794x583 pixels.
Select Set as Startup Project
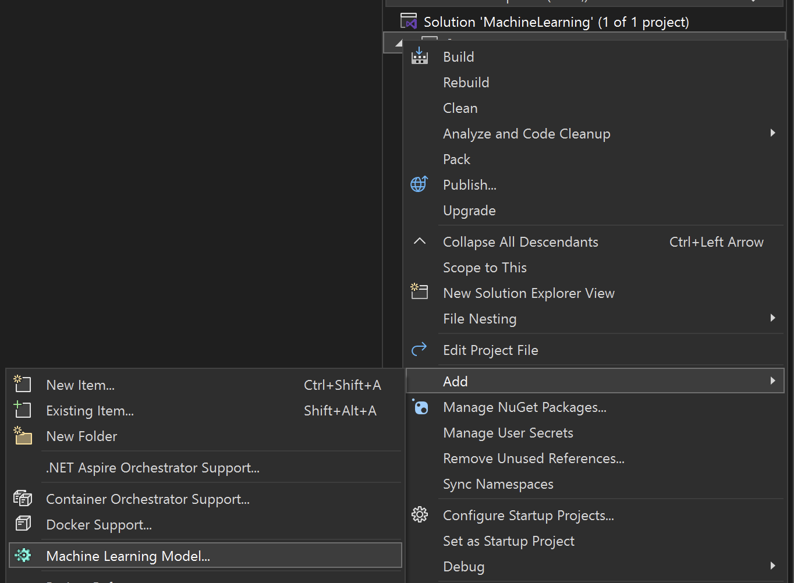595,541
